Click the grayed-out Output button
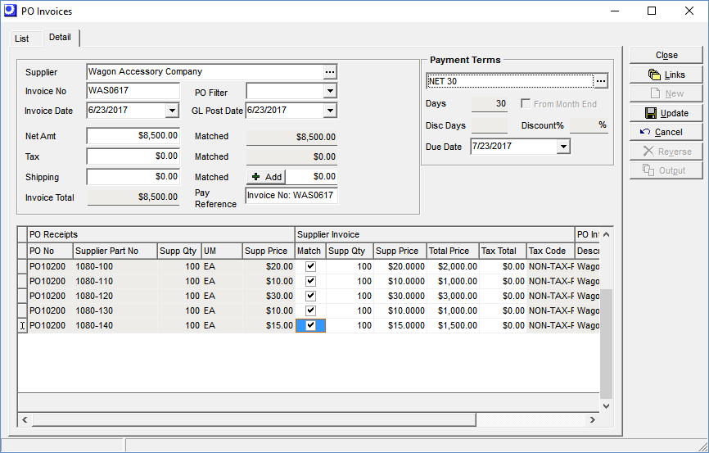 tap(666, 170)
